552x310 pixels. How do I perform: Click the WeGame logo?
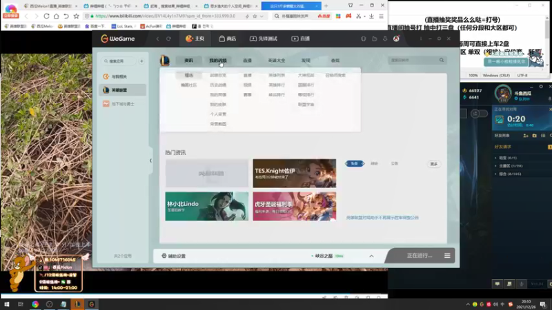click(118, 39)
